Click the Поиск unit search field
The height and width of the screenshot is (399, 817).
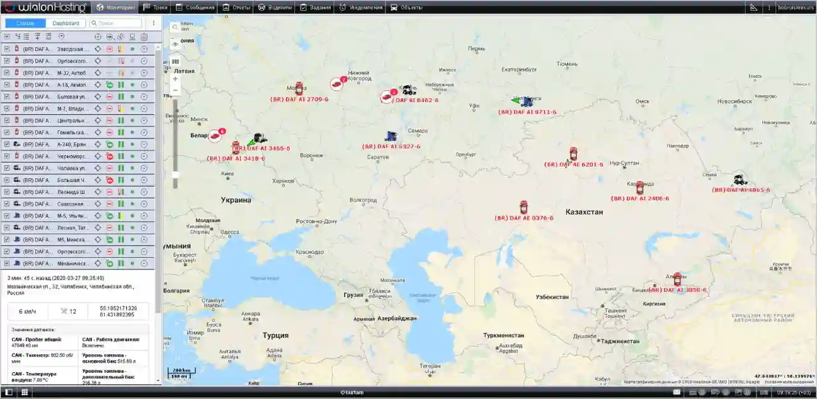119,23
